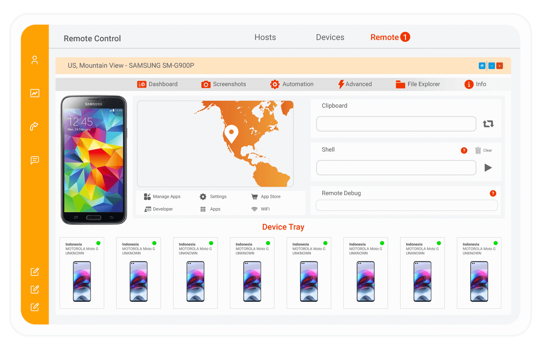Click the user profile icon in sidebar
Screen dimensions: 541x349
tap(35, 60)
